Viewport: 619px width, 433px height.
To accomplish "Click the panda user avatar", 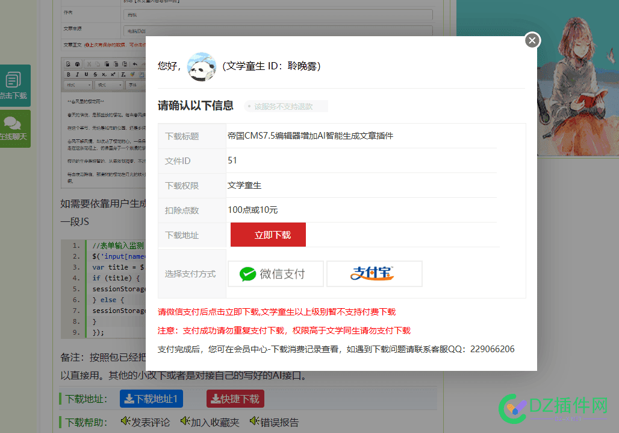I will click(202, 66).
